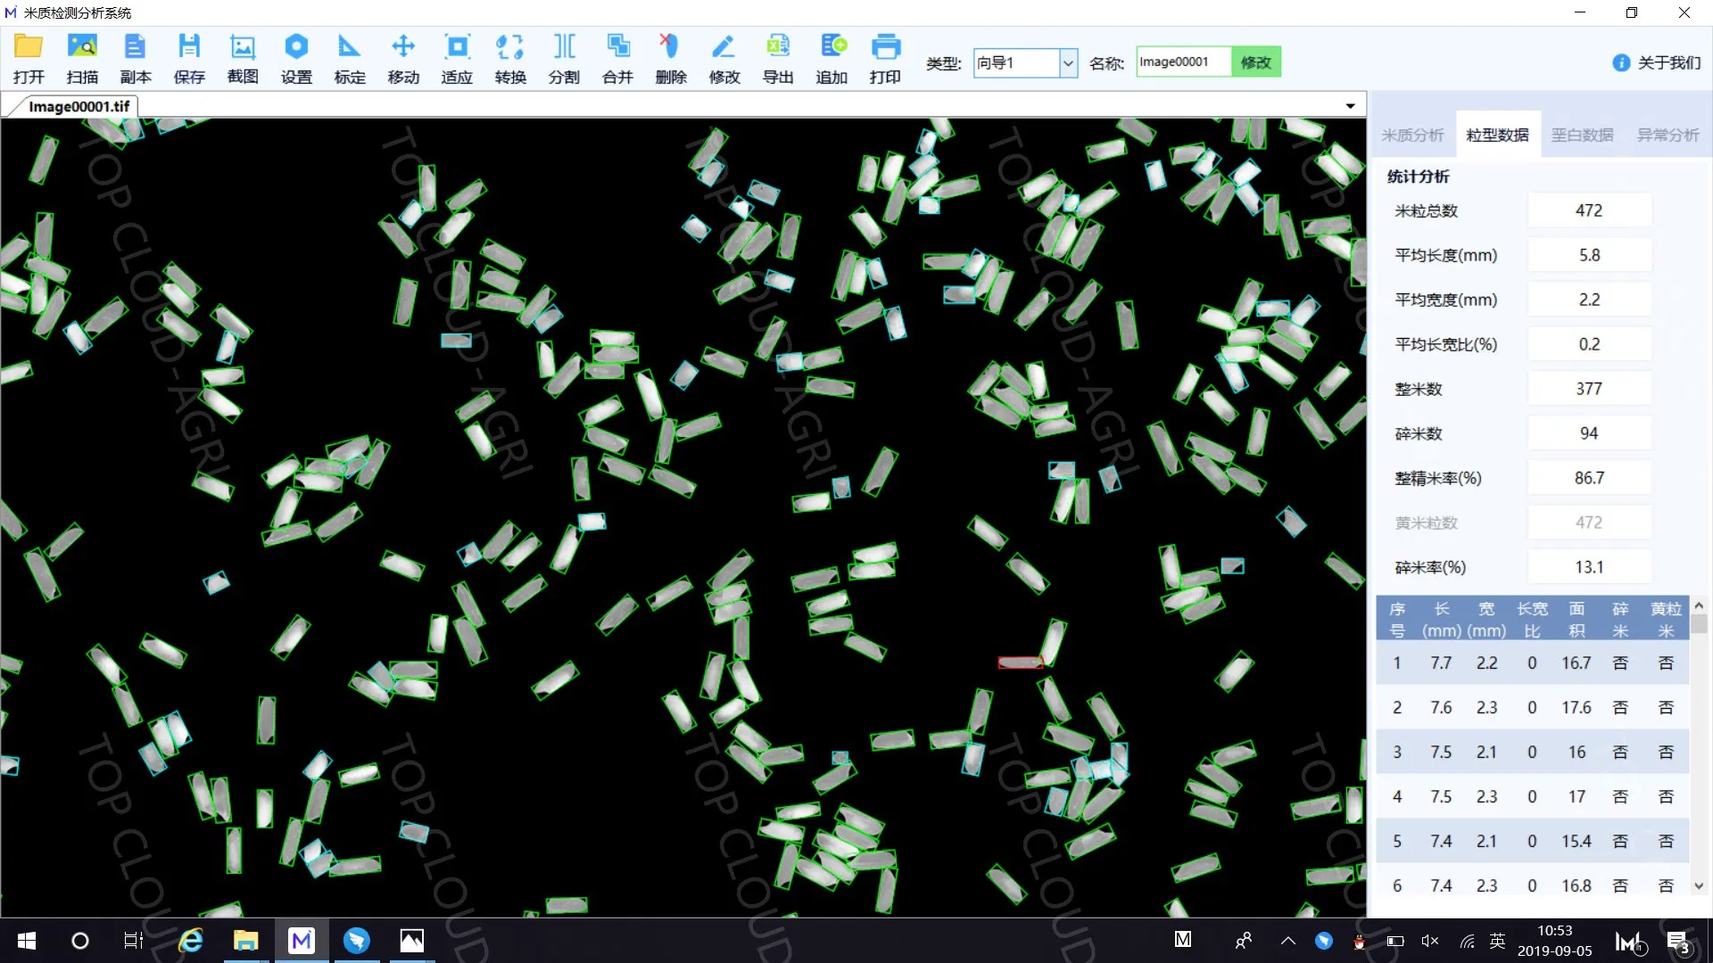Open notification action center
The image size is (1713, 963).
(1678, 942)
